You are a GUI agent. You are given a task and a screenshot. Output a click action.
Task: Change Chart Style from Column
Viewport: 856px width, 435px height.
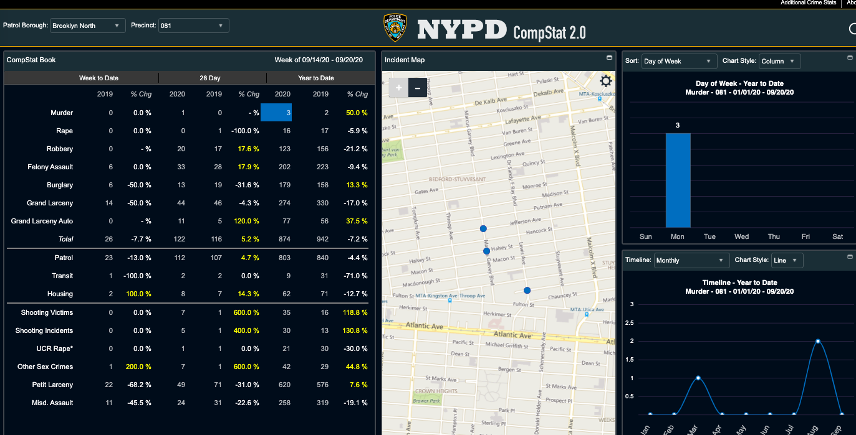(779, 61)
